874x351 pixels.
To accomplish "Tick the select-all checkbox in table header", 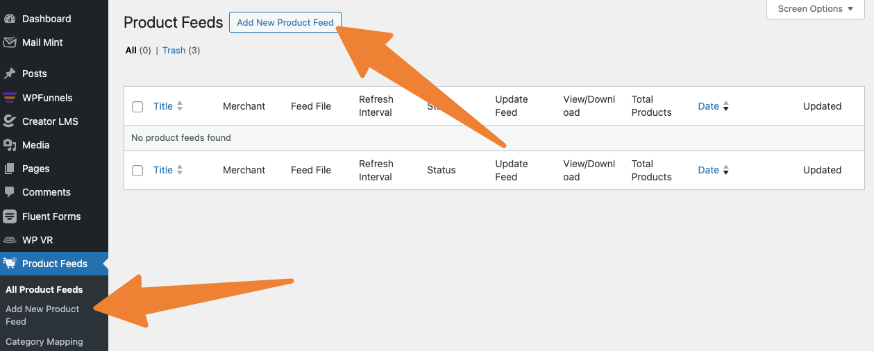I will click(137, 107).
